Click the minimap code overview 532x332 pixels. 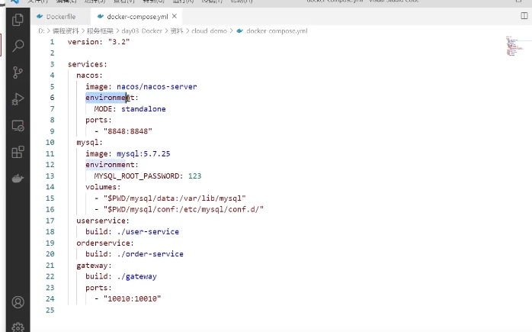[515, 46]
